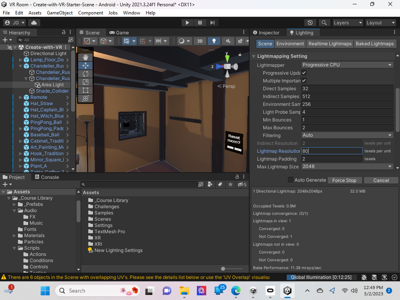
Task: Open Filtering Auto dropdown
Action: 347,135
